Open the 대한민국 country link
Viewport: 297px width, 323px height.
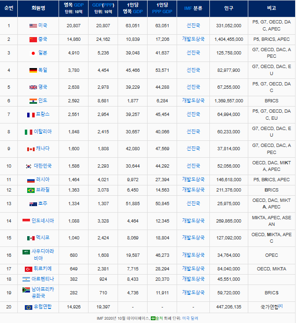(43, 166)
